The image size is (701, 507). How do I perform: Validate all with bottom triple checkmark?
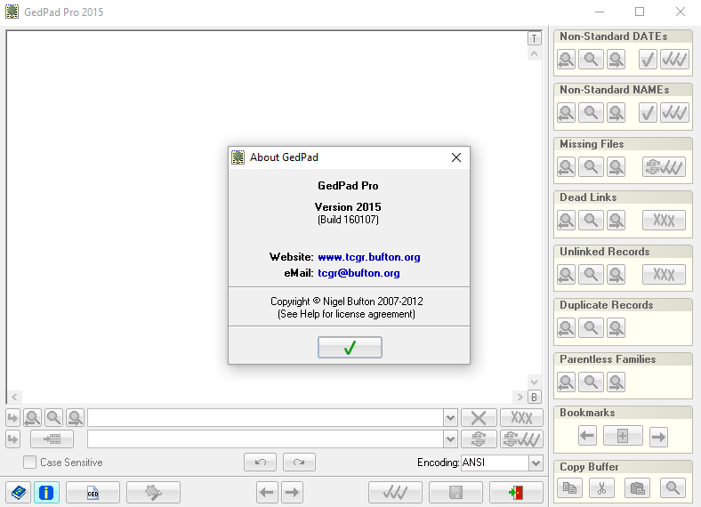(x=395, y=493)
